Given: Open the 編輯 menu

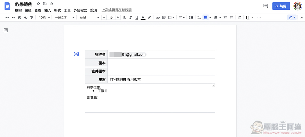Looking at the screenshot, I should click(28, 10).
